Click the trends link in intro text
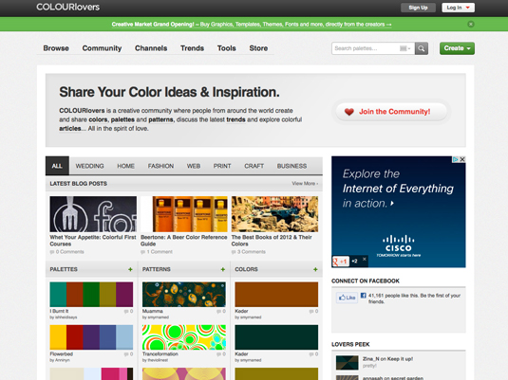The image size is (508, 380). point(235,119)
